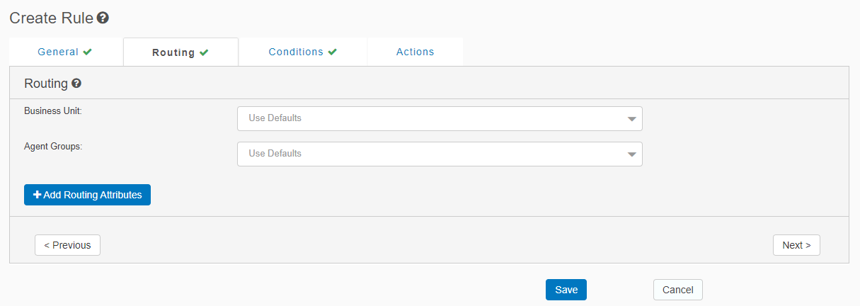
Task: Go back with the Previous button
Action: coord(67,245)
